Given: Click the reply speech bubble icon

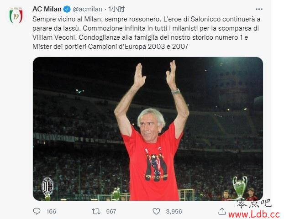Looking at the screenshot, I should [x=37, y=211].
